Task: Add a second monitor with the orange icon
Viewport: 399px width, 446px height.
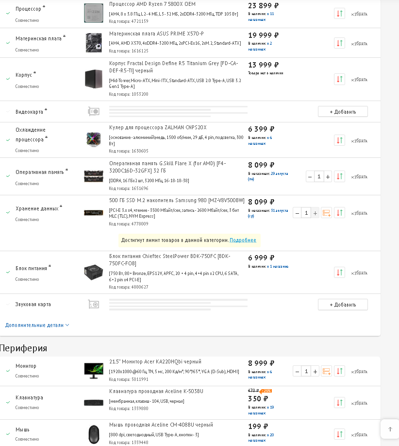Action: pos(326,371)
